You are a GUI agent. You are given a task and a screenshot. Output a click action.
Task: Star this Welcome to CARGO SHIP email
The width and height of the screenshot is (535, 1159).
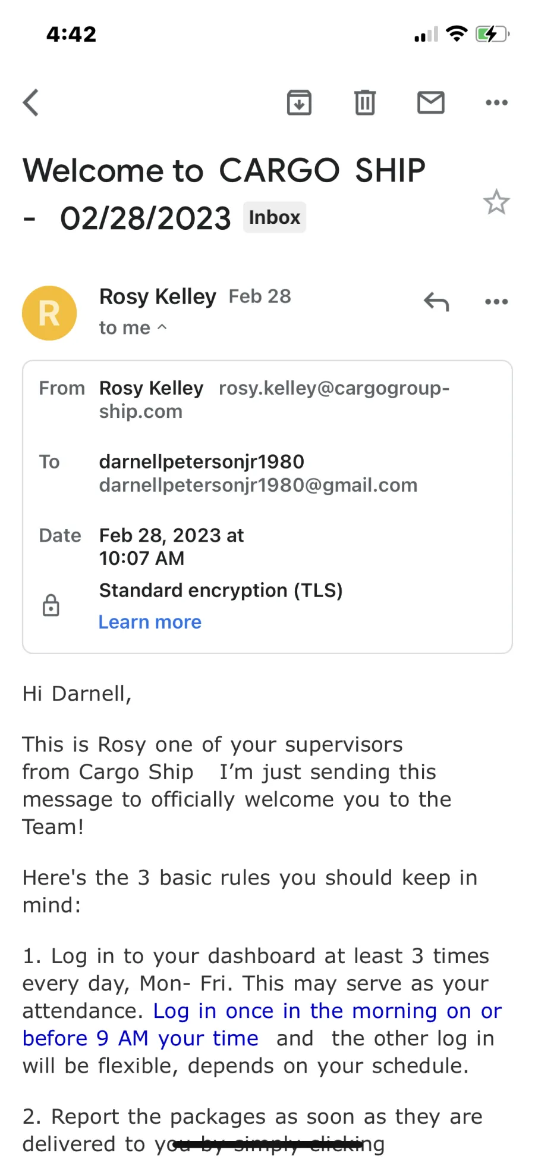[496, 202]
